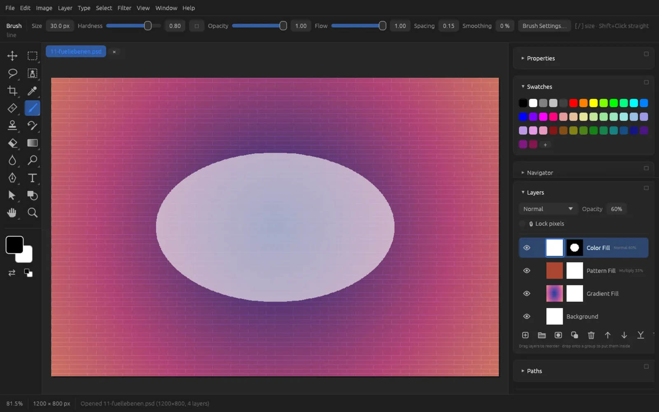
Task: Open the Layer menu
Action: click(65, 8)
